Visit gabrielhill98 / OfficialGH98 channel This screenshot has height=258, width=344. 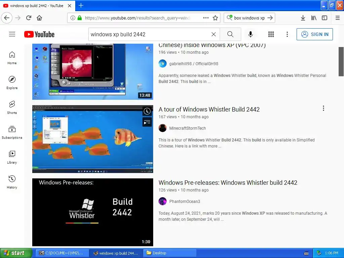194,63
